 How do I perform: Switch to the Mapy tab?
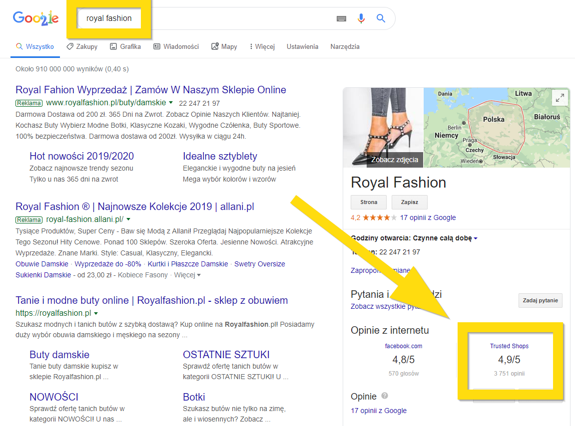tap(224, 46)
